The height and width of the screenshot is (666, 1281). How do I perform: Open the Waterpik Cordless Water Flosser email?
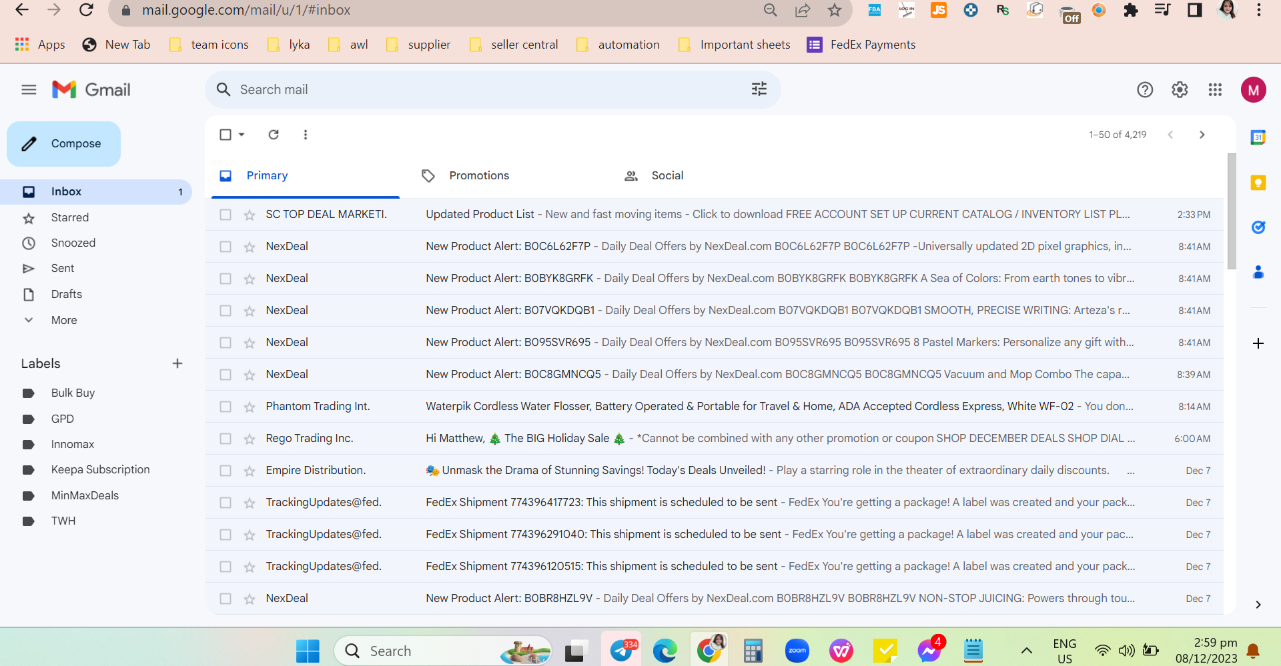(714, 407)
